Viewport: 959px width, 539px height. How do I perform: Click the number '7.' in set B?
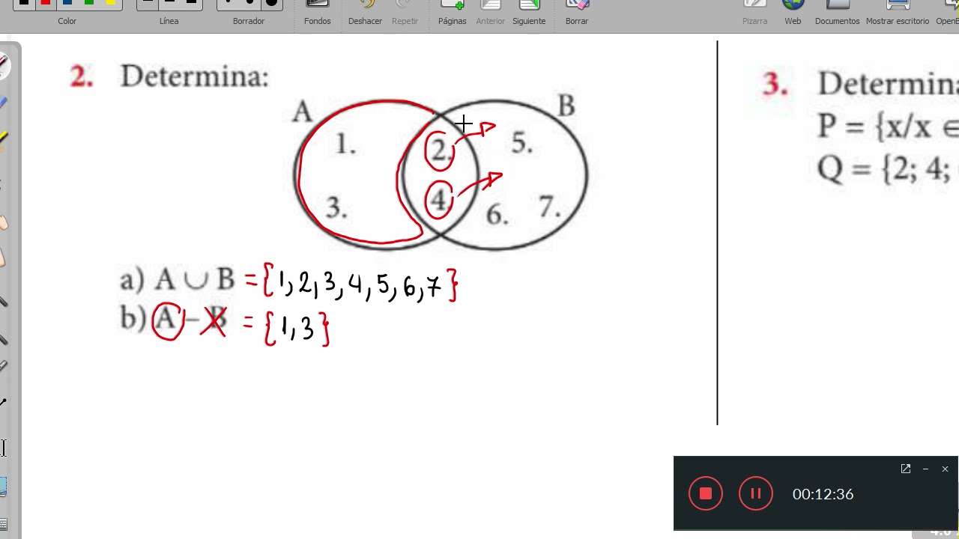pos(549,207)
